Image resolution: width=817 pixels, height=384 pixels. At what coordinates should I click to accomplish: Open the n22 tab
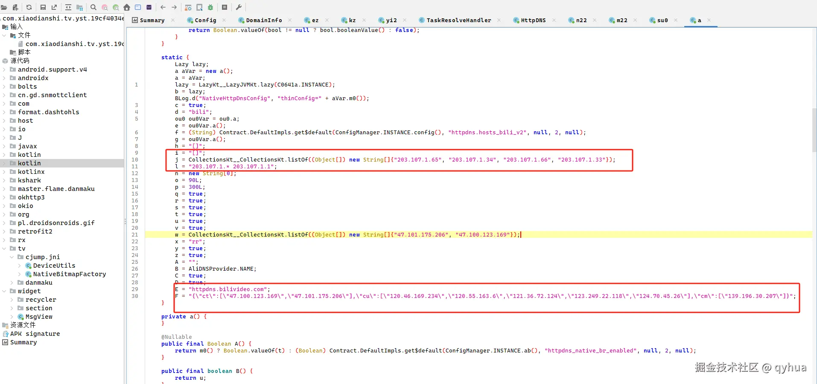(578, 20)
